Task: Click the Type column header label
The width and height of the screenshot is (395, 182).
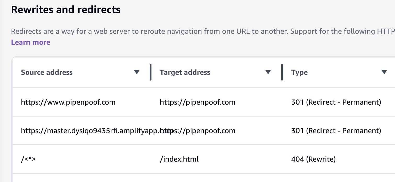Action: [300, 72]
